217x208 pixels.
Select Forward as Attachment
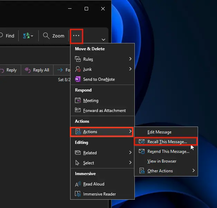click(x=104, y=111)
